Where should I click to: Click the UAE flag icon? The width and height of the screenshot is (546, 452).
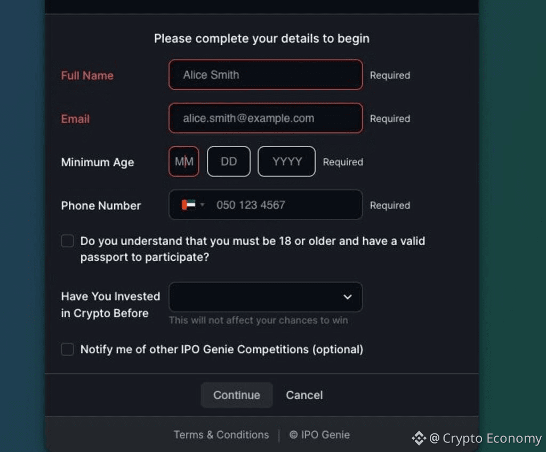(188, 205)
